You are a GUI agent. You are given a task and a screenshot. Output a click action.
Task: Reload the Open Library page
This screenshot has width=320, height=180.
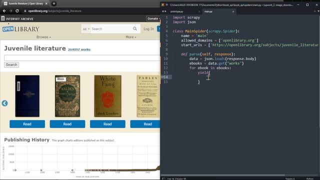click(x=17, y=11)
